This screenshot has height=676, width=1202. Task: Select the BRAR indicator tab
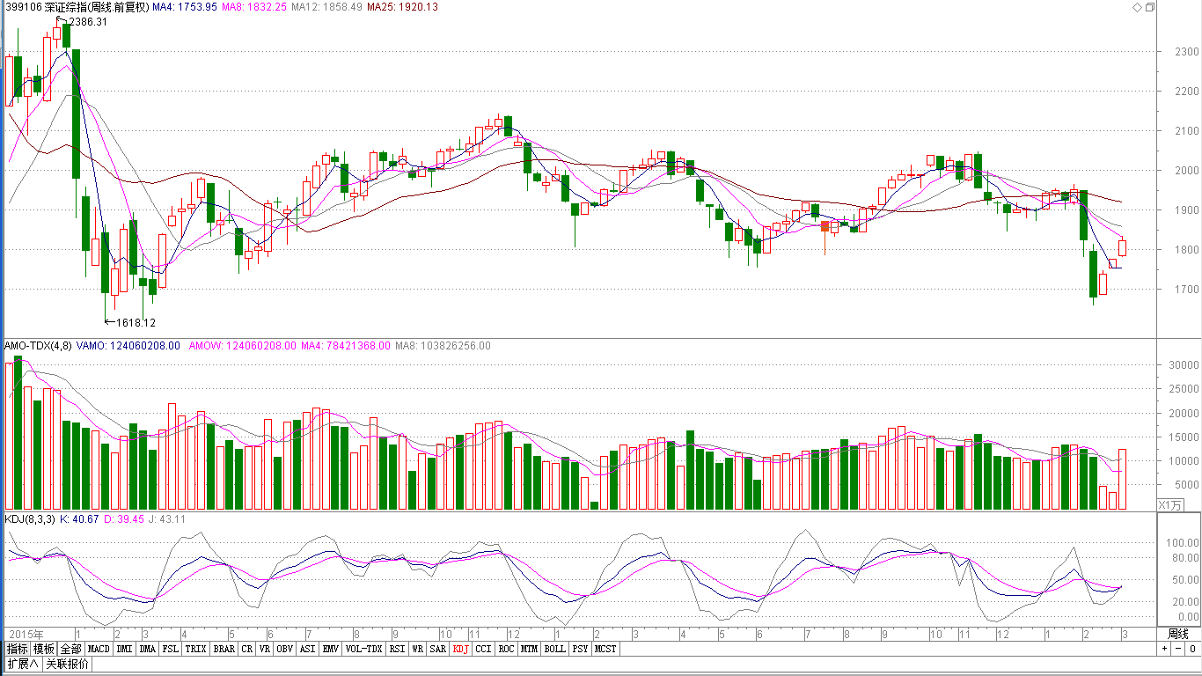pyautogui.click(x=224, y=649)
